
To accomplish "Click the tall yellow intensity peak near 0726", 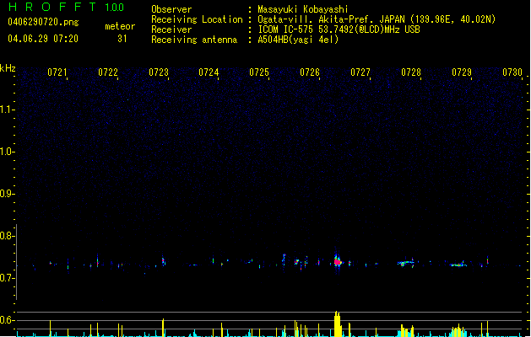I will tap(338, 324).
